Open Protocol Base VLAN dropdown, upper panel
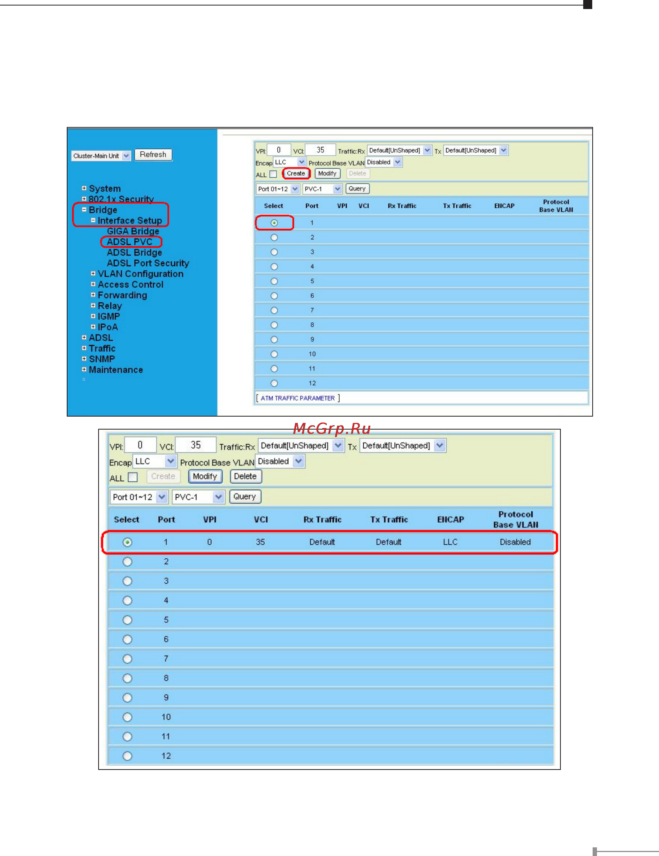The height and width of the screenshot is (856, 659). click(x=384, y=162)
